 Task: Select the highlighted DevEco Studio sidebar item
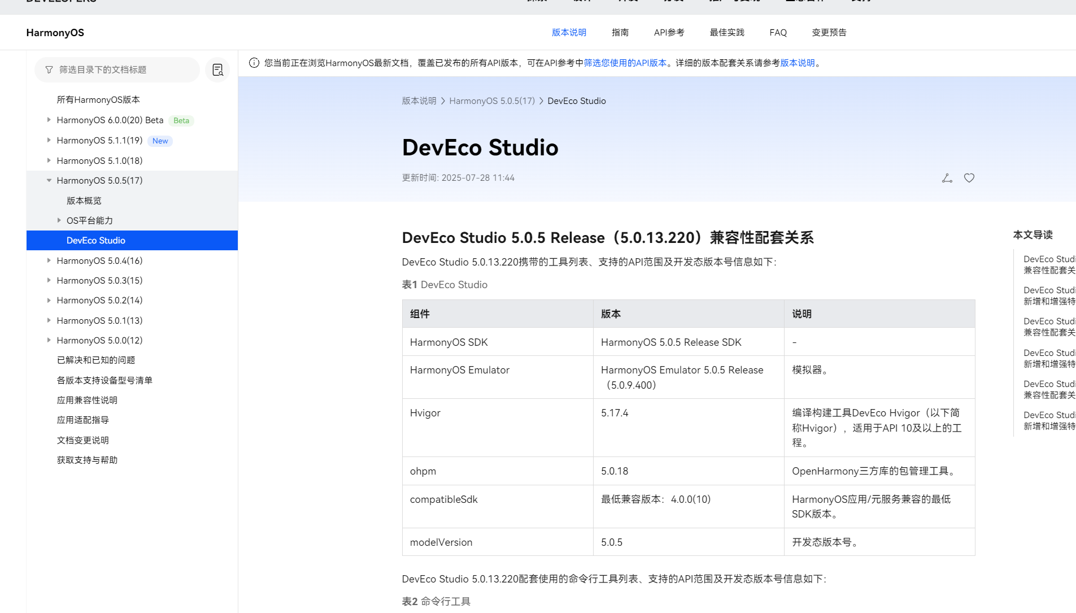pos(132,240)
